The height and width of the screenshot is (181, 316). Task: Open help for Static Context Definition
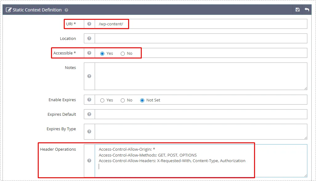[66, 10]
